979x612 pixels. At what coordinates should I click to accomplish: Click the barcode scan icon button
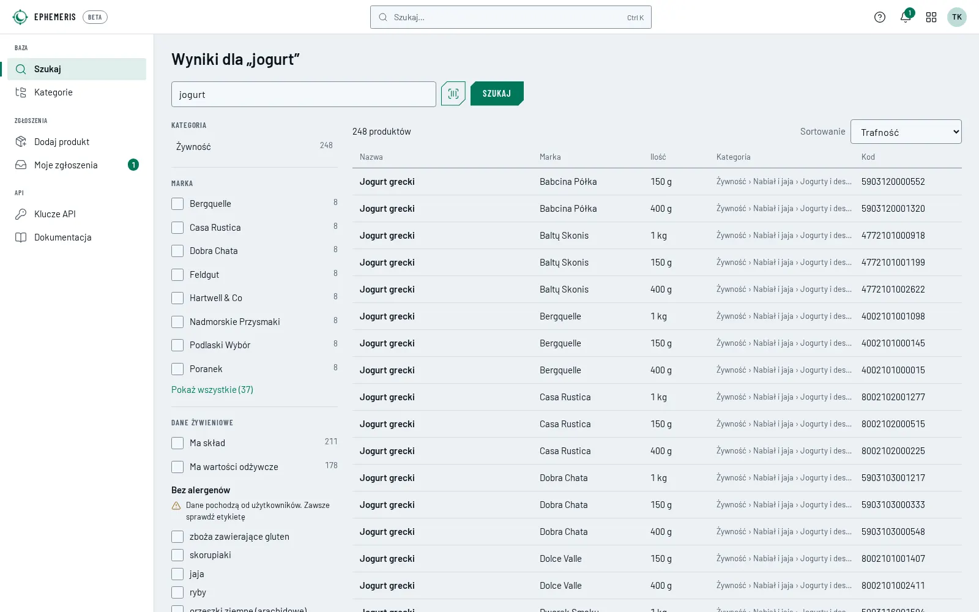point(453,94)
